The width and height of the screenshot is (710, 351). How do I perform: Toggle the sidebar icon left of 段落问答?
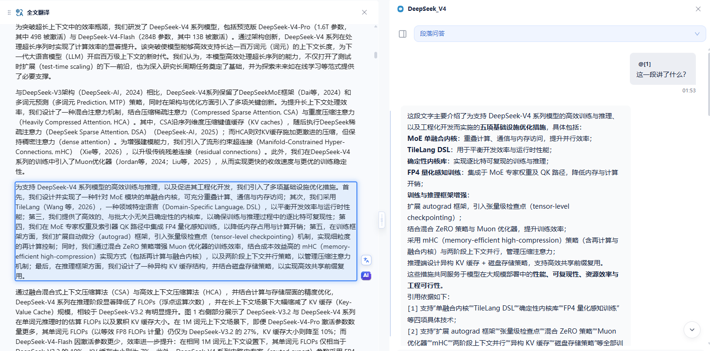point(403,34)
